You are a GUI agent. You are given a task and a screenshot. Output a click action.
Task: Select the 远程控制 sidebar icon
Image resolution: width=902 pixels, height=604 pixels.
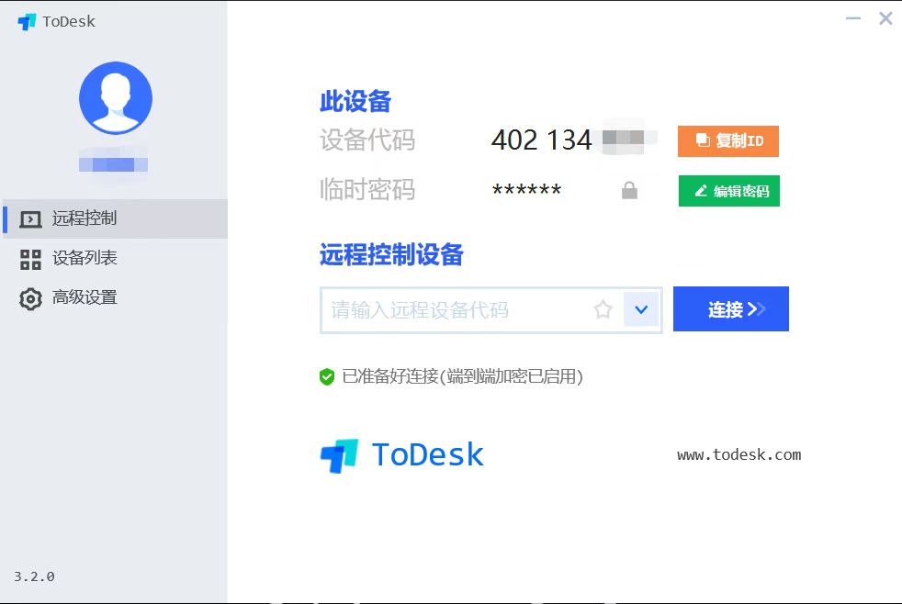tap(30, 218)
